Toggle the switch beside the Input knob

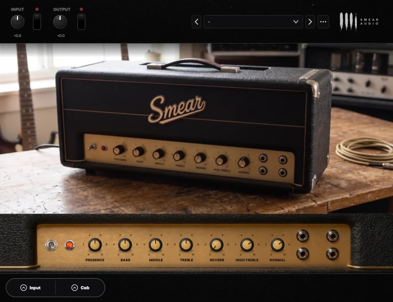37,22
